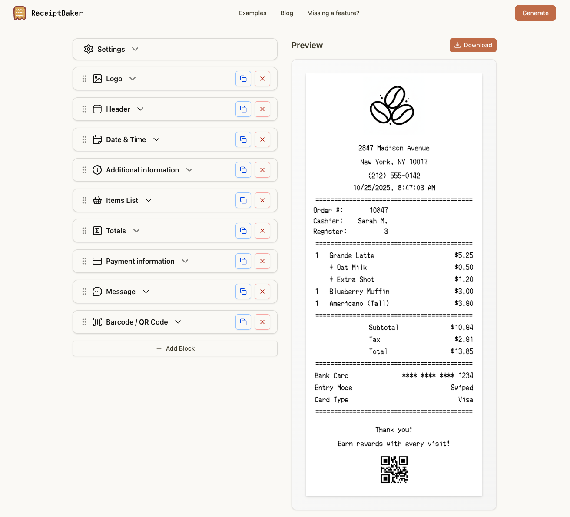The image size is (570, 517).
Task: Duplicate the Barcode / QR Code block
Action: (243, 322)
